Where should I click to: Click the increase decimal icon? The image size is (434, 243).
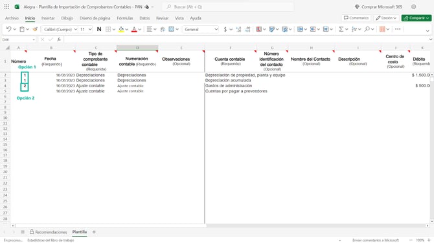pos(238,29)
